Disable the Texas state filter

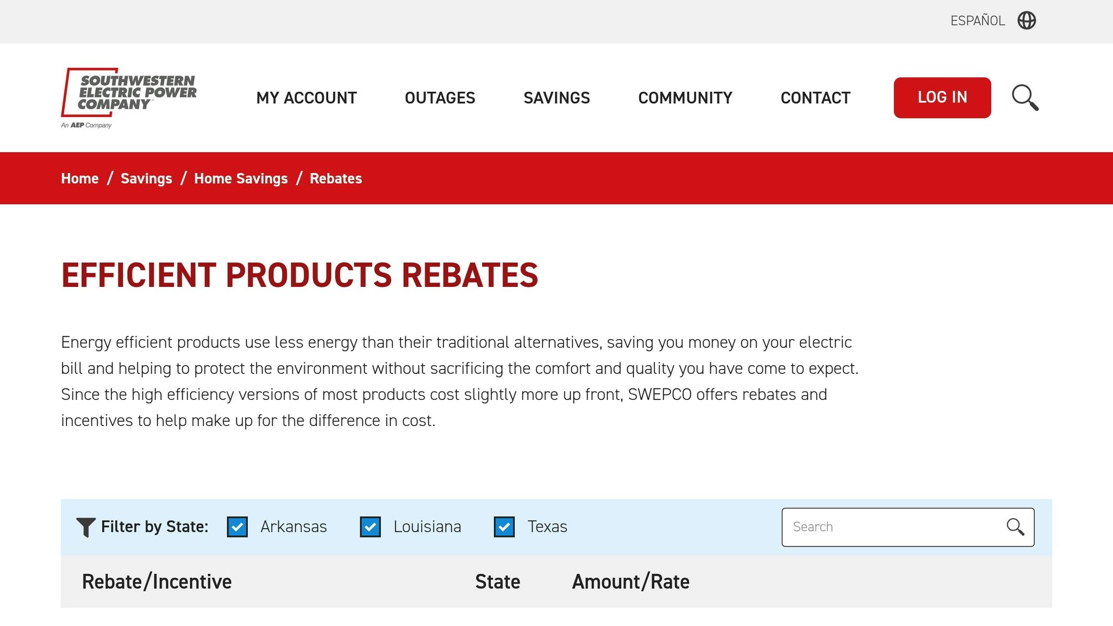pos(504,527)
